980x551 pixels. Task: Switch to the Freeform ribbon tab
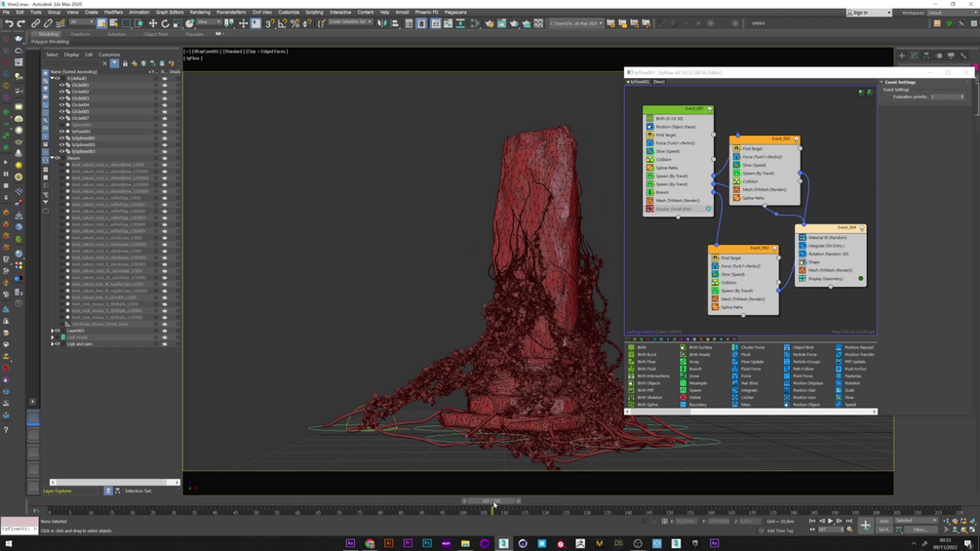pos(80,34)
